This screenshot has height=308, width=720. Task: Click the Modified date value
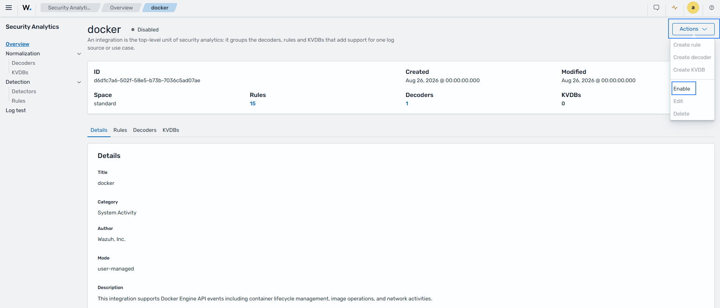click(598, 80)
